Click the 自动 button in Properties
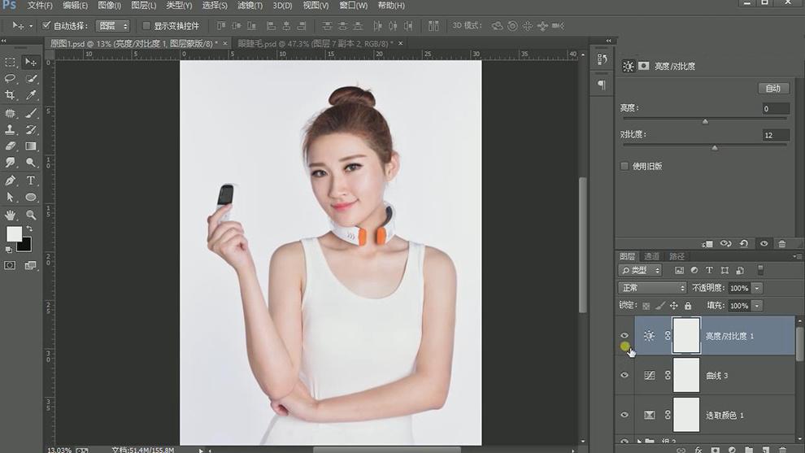805x453 pixels. click(772, 88)
